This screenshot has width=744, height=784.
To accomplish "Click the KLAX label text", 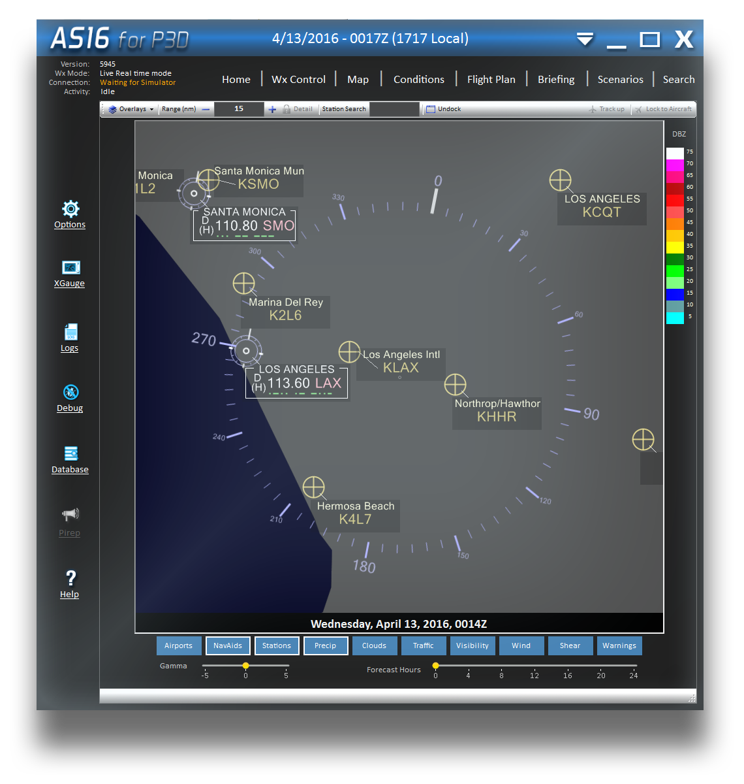I will pos(401,368).
